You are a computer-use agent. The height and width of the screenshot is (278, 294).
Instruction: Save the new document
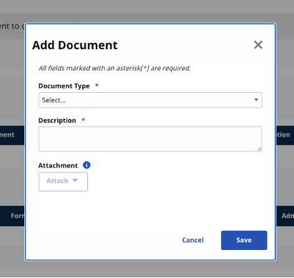click(244, 240)
